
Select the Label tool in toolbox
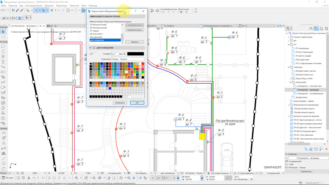point(3,148)
